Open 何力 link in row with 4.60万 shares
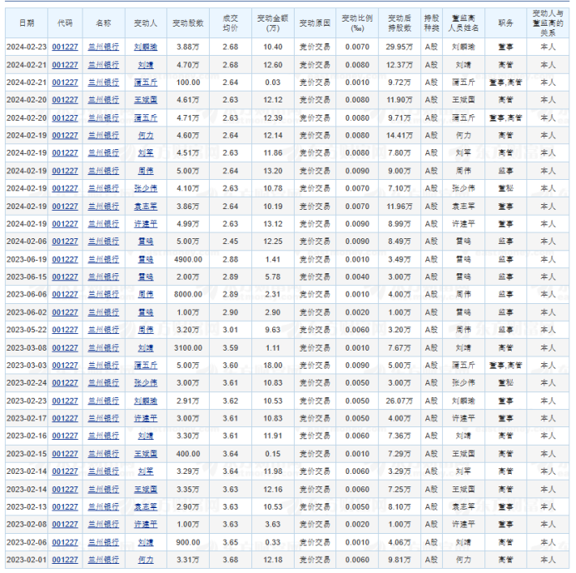576x573 pixels. click(146, 136)
